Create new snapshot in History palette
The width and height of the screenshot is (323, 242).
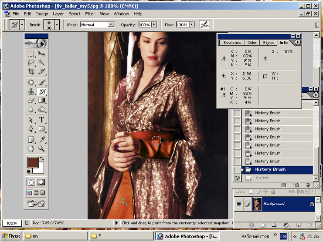point(296,185)
